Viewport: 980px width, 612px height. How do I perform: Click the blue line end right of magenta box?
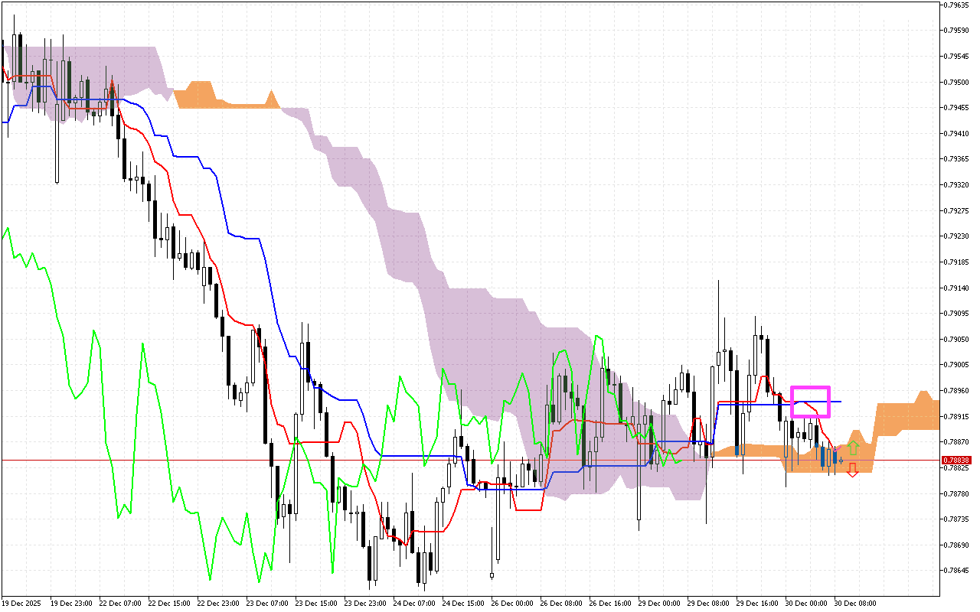[840, 402]
